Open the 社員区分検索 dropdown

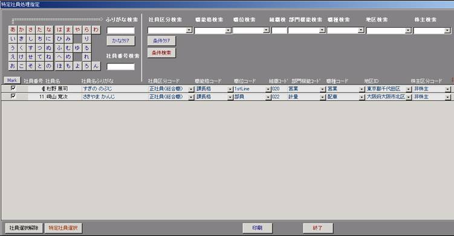tap(189, 30)
